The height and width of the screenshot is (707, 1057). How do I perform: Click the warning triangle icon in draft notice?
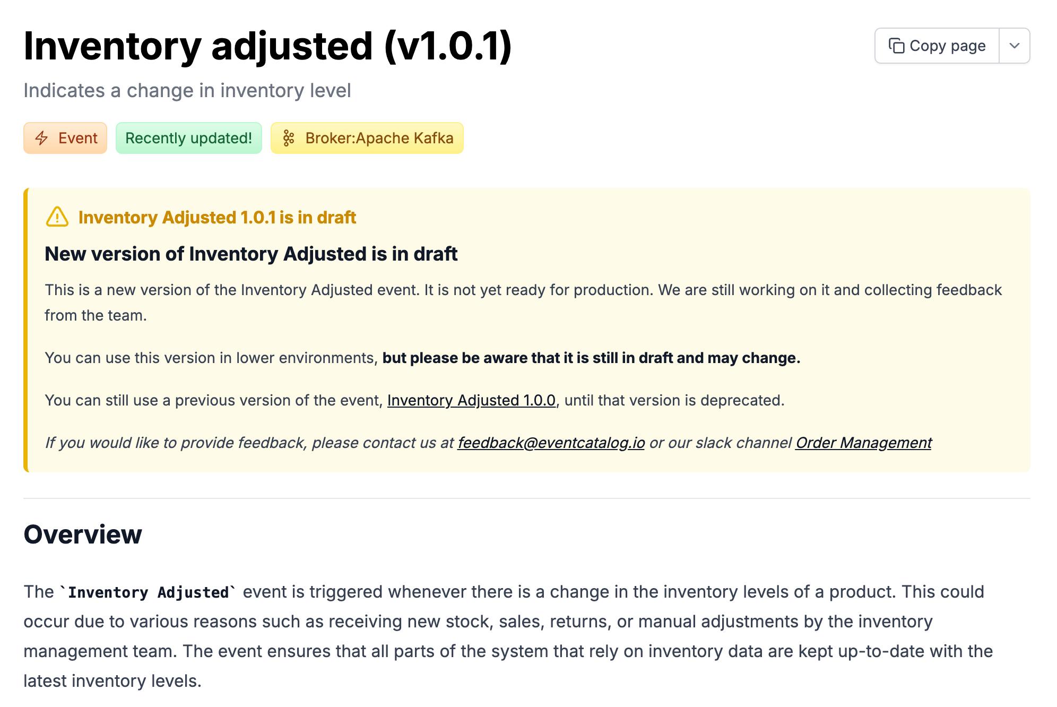point(57,217)
